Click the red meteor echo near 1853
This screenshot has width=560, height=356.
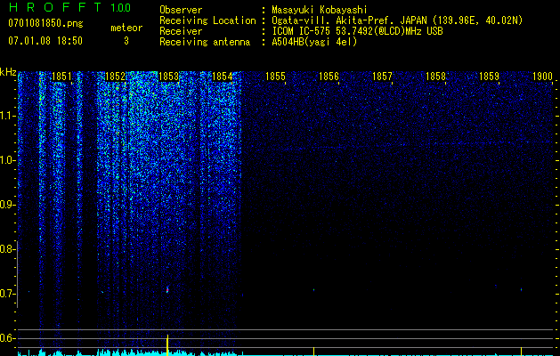pyautogui.click(x=167, y=289)
